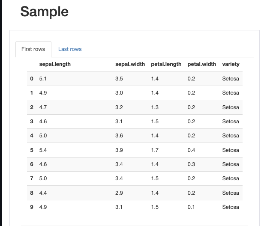Click sepal.length value 5.1 in row 0

click(43, 79)
